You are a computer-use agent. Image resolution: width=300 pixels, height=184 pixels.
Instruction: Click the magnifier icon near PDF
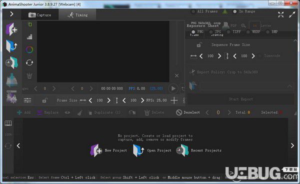tap(243, 25)
